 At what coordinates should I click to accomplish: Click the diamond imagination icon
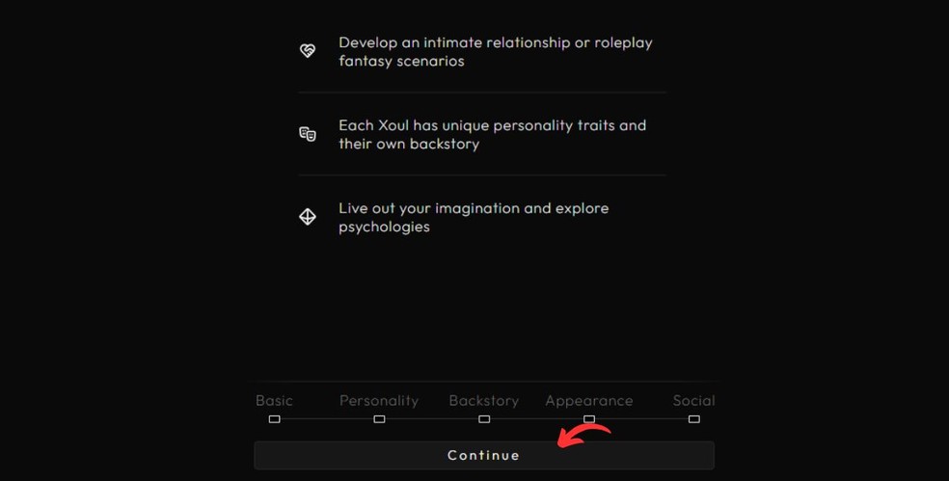click(x=308, y=217)
